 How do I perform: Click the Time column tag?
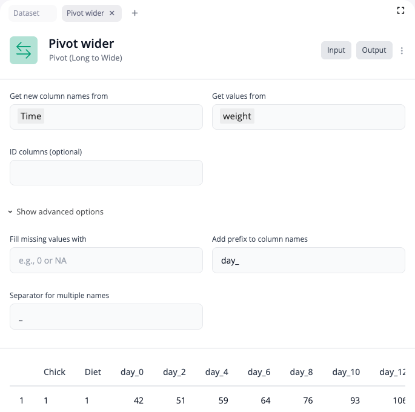tap(31, 116)
